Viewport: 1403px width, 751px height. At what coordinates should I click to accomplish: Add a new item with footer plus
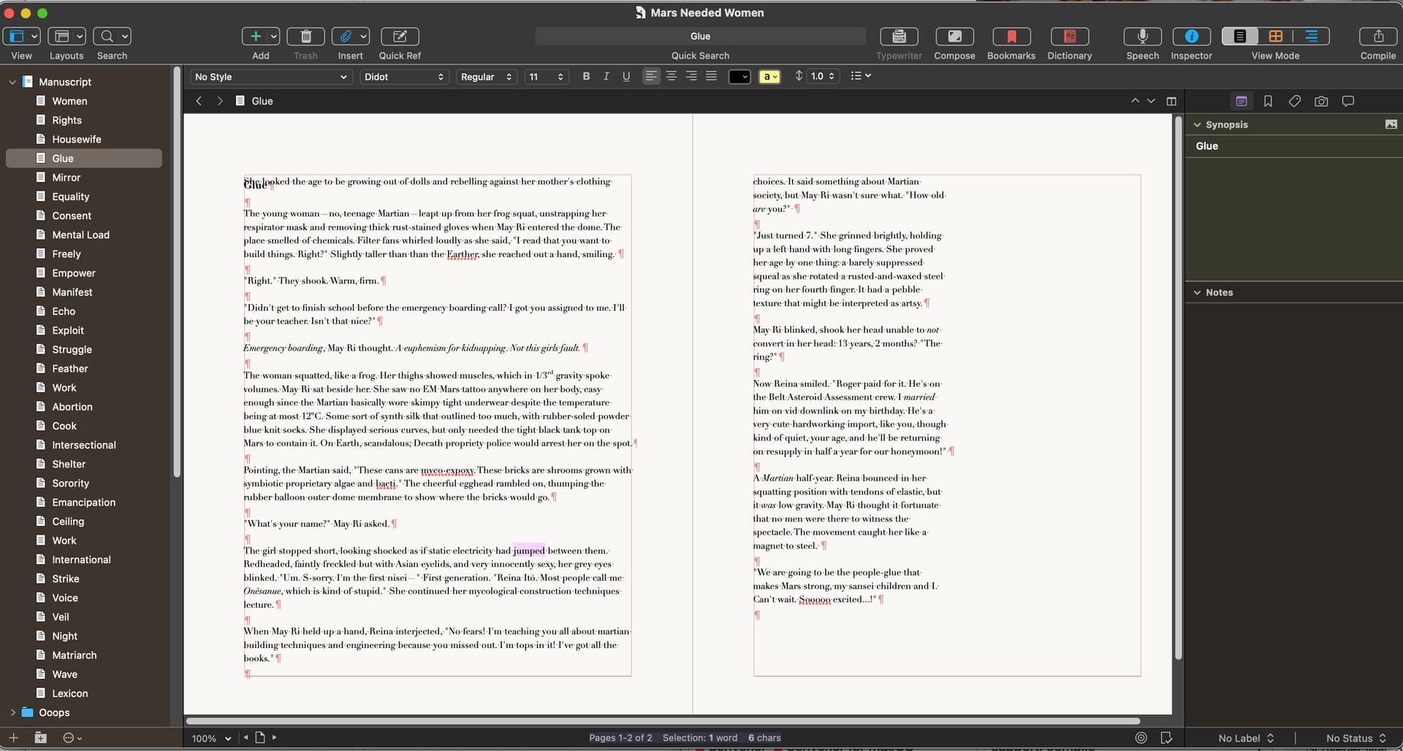(13, 738)
